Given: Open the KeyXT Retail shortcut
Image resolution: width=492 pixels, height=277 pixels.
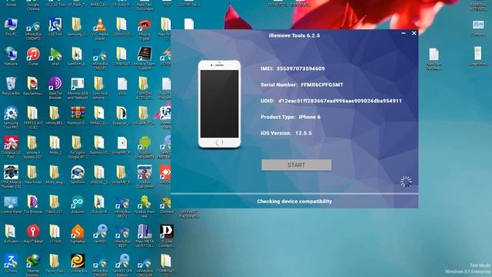Looking at the screenshot, I should coord(33,234).
